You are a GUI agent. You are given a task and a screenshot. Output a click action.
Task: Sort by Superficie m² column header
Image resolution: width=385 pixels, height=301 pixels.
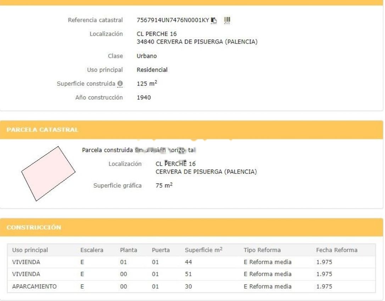tap(203, 250)
